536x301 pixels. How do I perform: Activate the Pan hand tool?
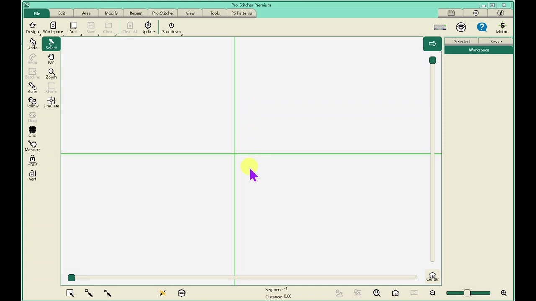(x=51, y=59)
